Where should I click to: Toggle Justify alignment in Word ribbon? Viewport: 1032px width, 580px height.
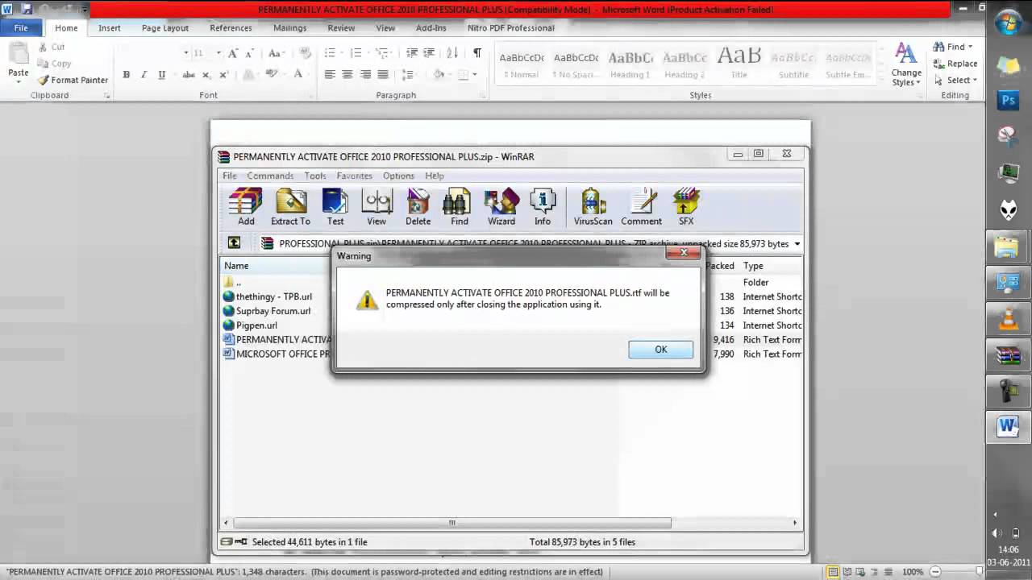pos(383,75)
